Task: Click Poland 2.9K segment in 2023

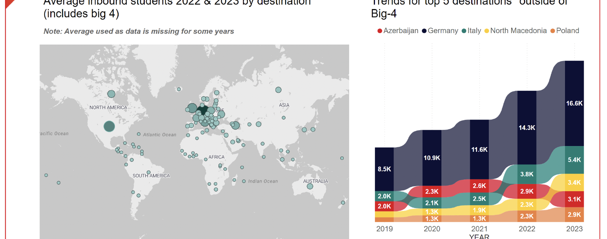Action: [574, 215]
